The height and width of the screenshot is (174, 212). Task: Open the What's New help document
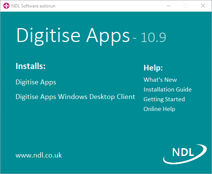click(160, 80)
